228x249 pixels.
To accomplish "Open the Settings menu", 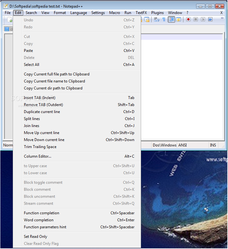I will pos(98,13).
